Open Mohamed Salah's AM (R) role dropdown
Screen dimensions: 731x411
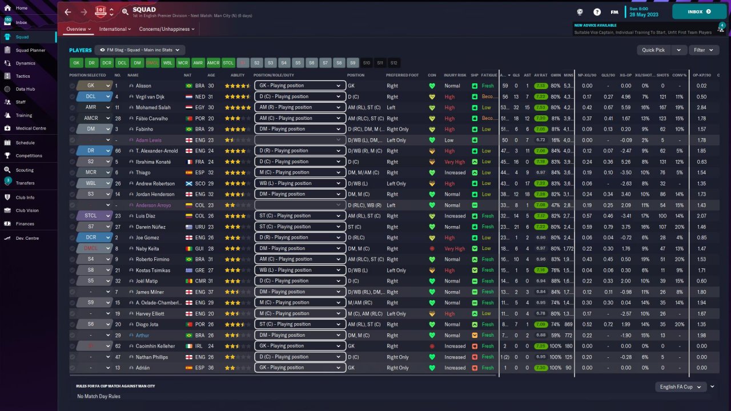(300, 107)
